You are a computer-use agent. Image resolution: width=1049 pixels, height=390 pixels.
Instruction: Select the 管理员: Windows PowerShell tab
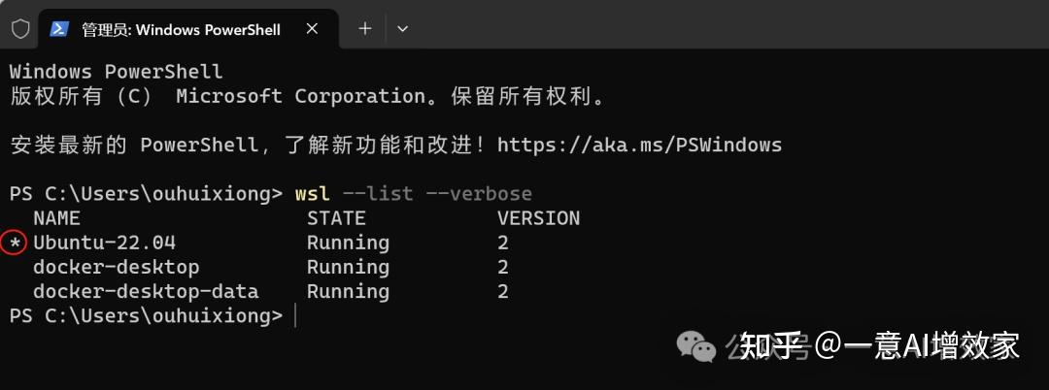pyautogui.click(x=181, y=29)
